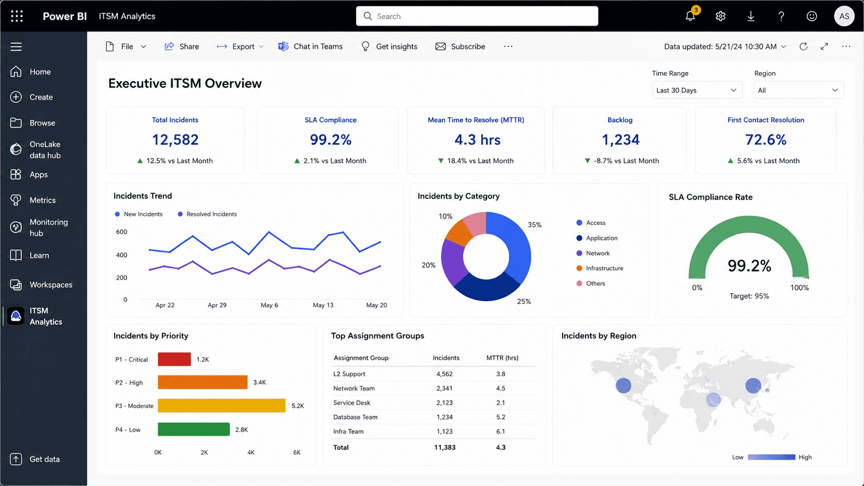The width and height of the screenshot is (864, 486).
Task: Toggle New Incidents legend series
Action: click(138, 214)
